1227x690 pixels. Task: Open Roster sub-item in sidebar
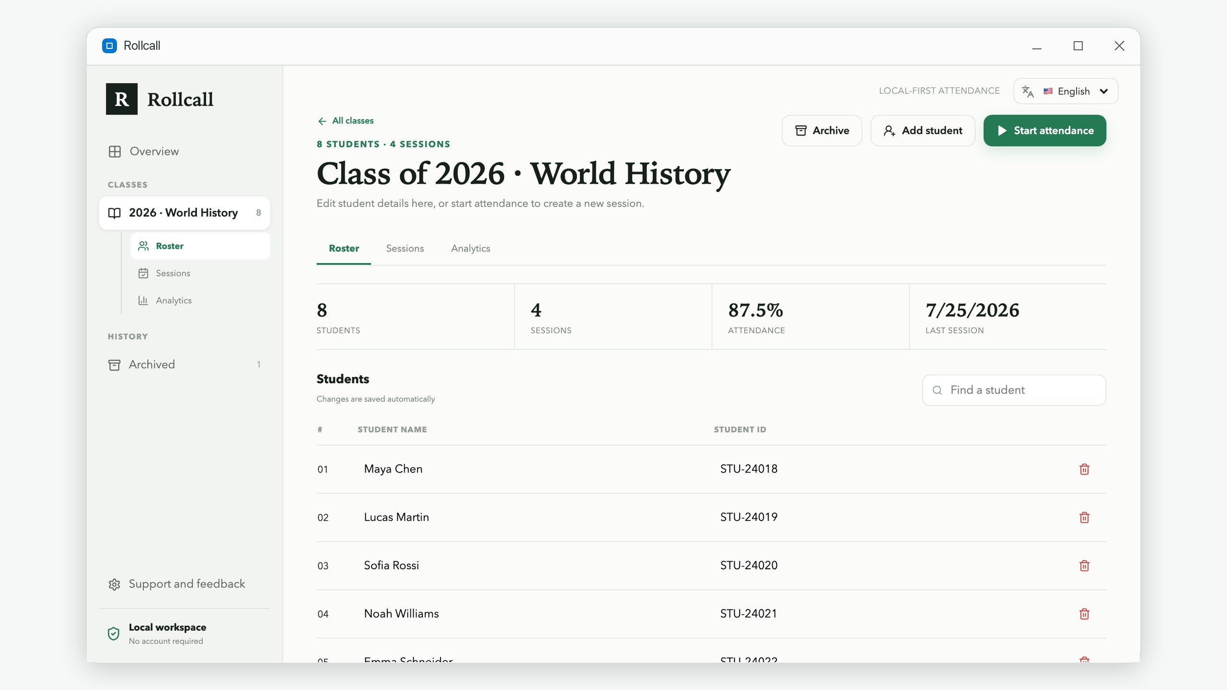[200, 246]
